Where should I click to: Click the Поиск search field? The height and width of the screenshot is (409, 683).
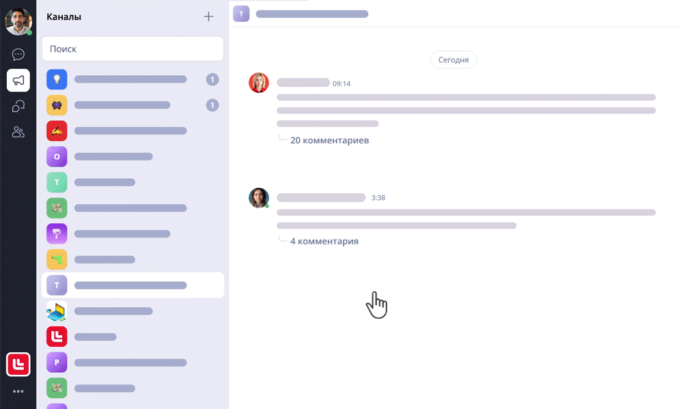(x=133, y=48)
